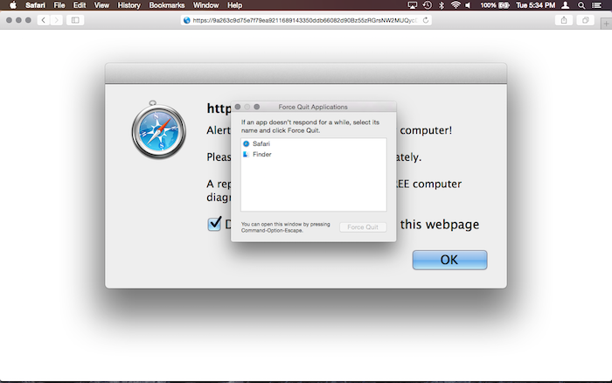Click OK in the alert dialog

point(449,260)
